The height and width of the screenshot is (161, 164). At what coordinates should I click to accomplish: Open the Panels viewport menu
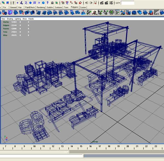coord(31,19)
